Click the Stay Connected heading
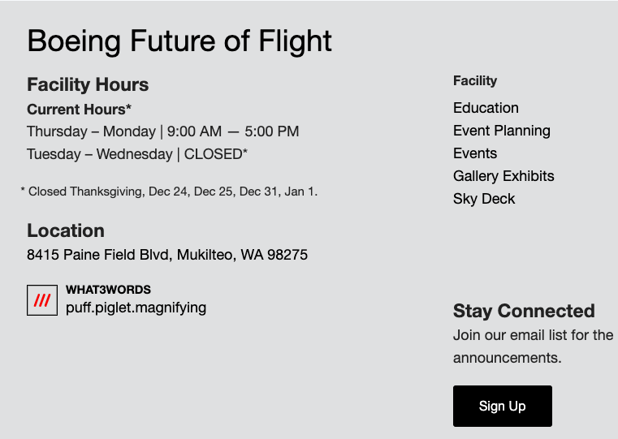The image size is (618, 439). click(524, 311)
